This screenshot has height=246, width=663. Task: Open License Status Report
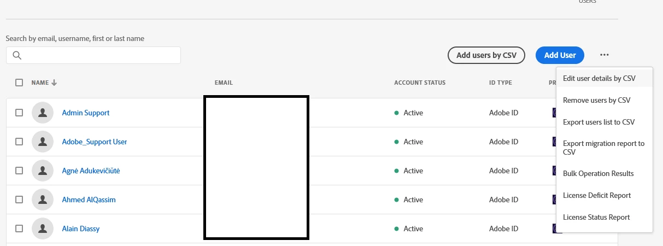point(605,217)
